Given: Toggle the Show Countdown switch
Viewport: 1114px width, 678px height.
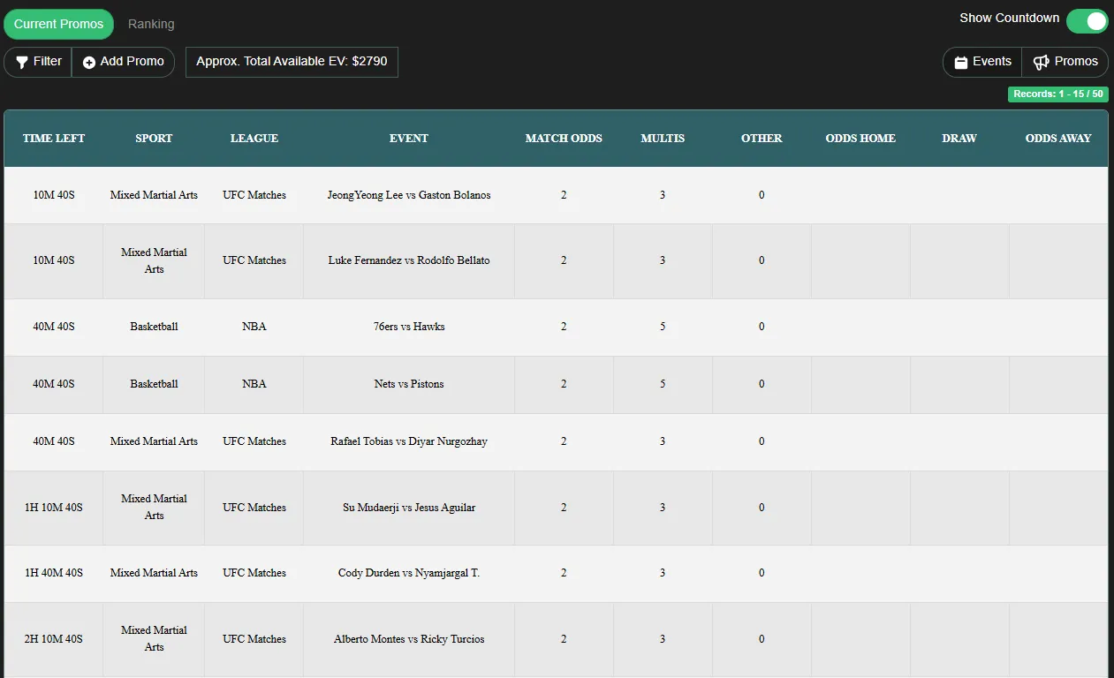Looking at the screenshot, I should 1087,19.
